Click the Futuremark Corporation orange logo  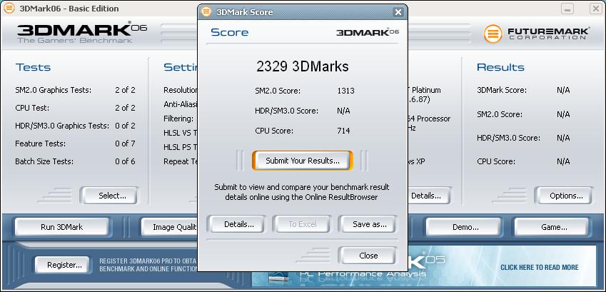point(493,34)
